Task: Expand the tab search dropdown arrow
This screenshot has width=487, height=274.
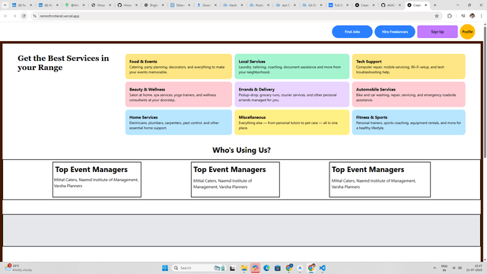Action: 5,5
